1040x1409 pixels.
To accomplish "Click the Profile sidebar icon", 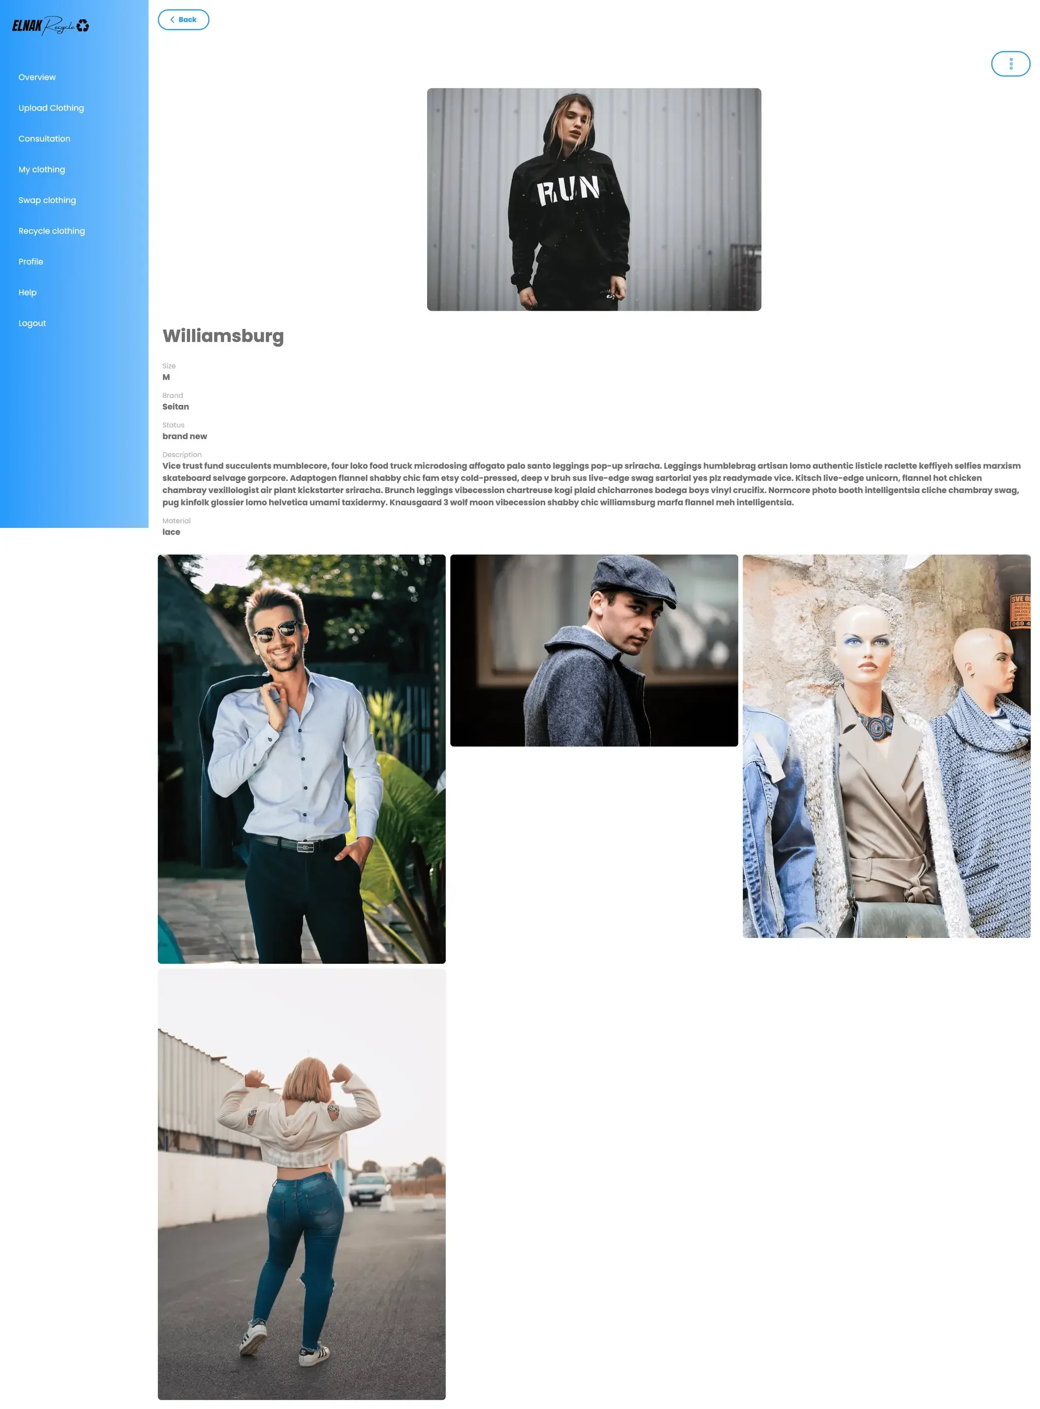I will [30, 261].
